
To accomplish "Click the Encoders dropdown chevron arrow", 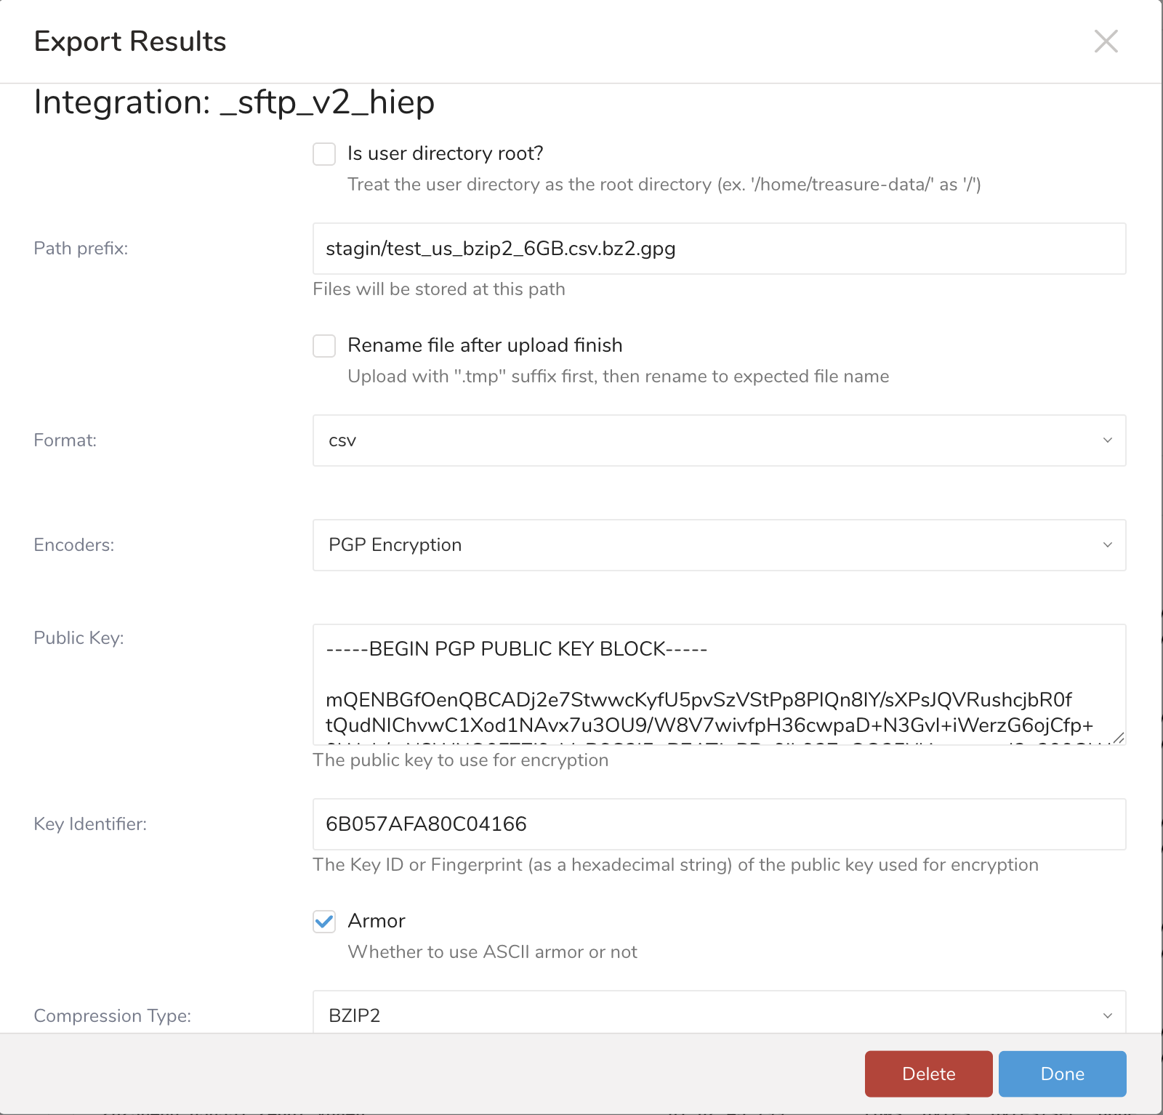I will [1107, 545].
